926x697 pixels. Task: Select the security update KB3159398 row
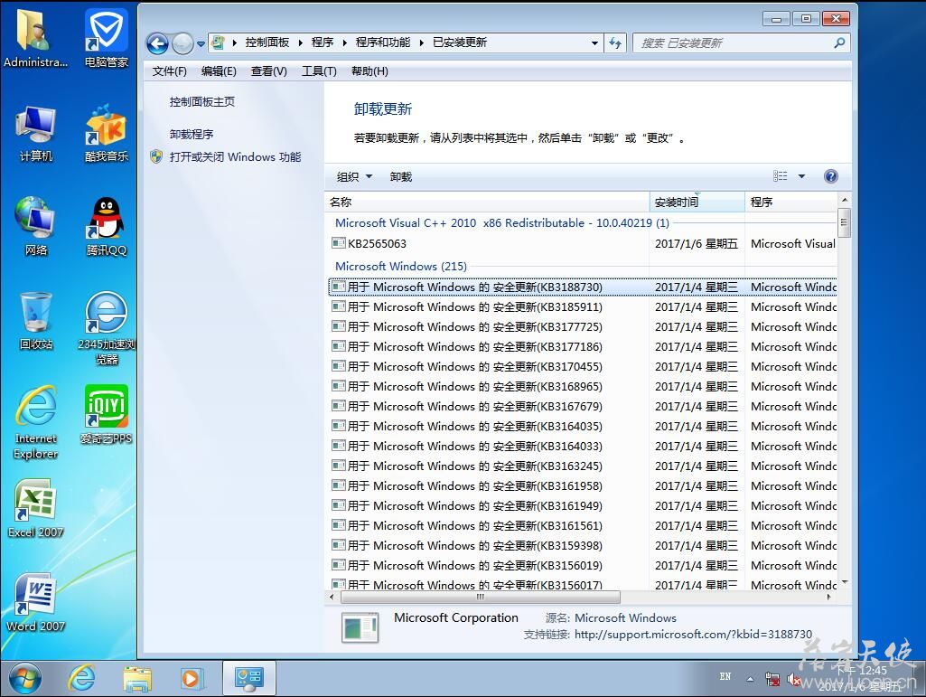tap(583, 546)
